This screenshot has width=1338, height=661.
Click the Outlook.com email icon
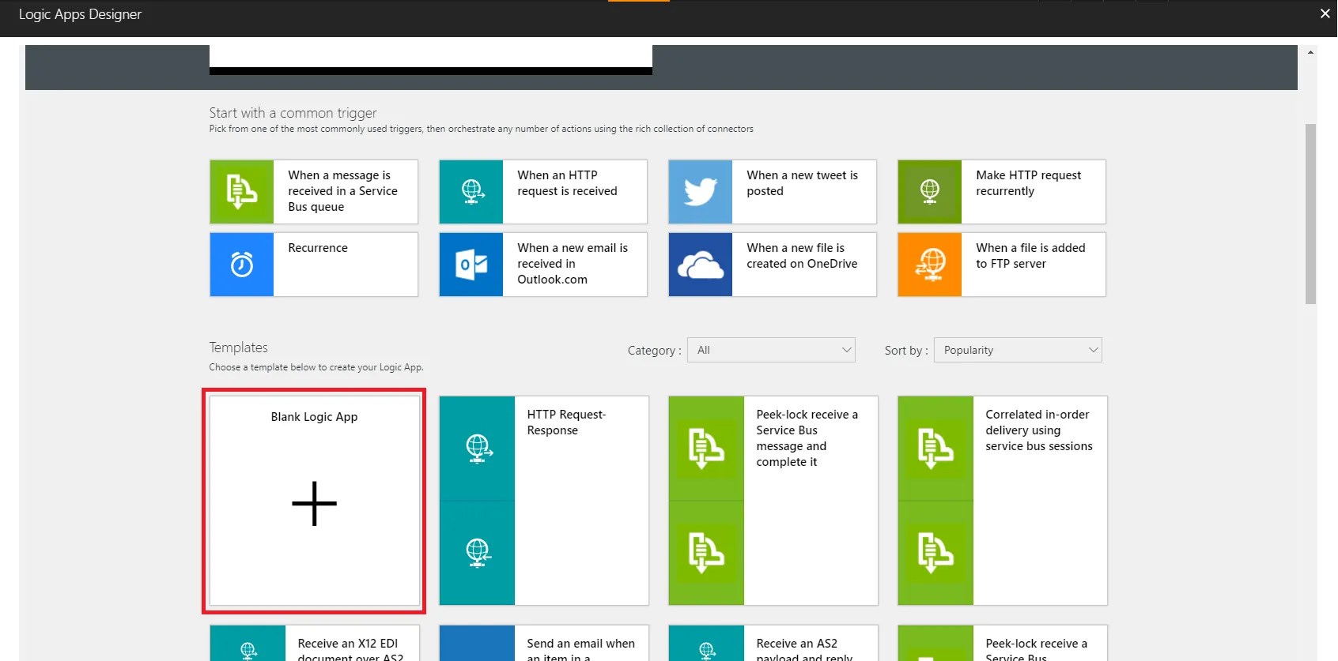click(471, 265)
